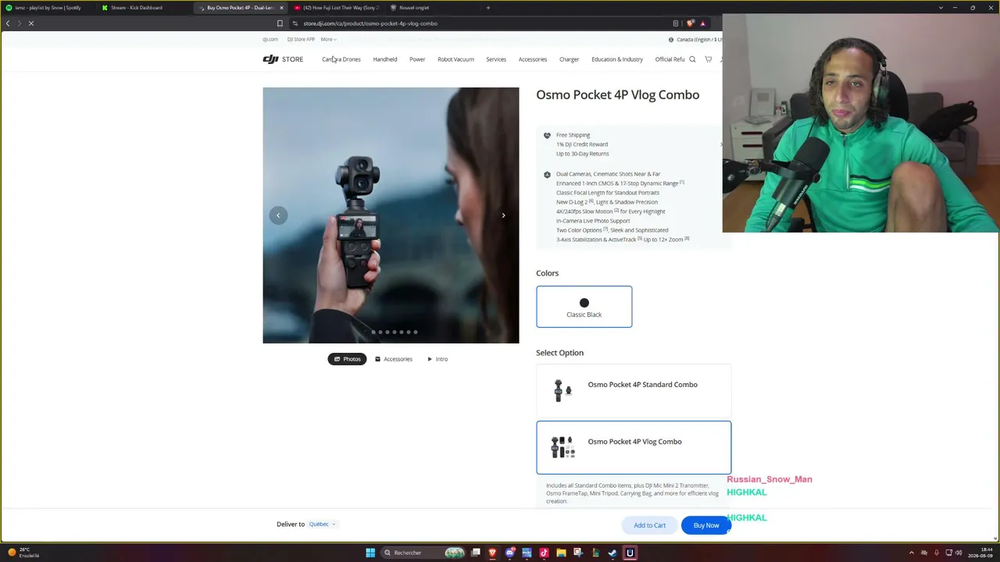Open the shopping cart icon
The width and height of the screenshot is (1000, 562).
[709, 59]
